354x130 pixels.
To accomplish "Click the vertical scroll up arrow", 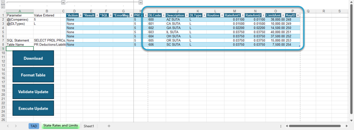I will pos(352,2).
